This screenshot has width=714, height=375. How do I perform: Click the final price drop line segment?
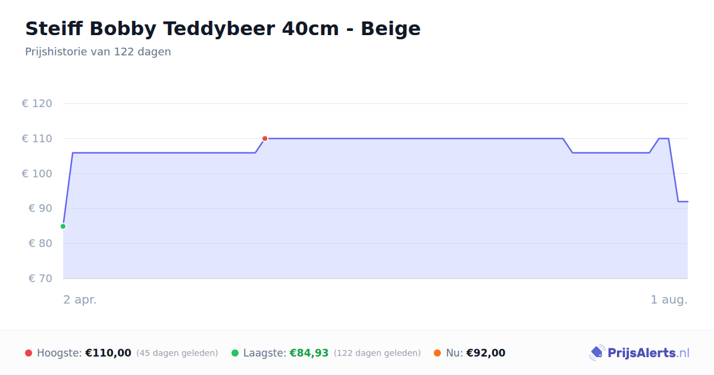[x=674, y=170]
